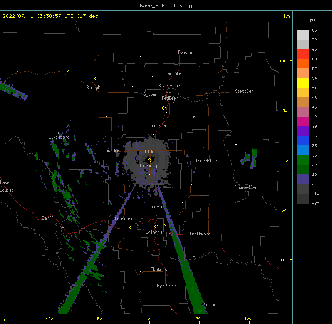332x324 pixels.
Task: Click the RedDeer city label
Action: [169, 98]
